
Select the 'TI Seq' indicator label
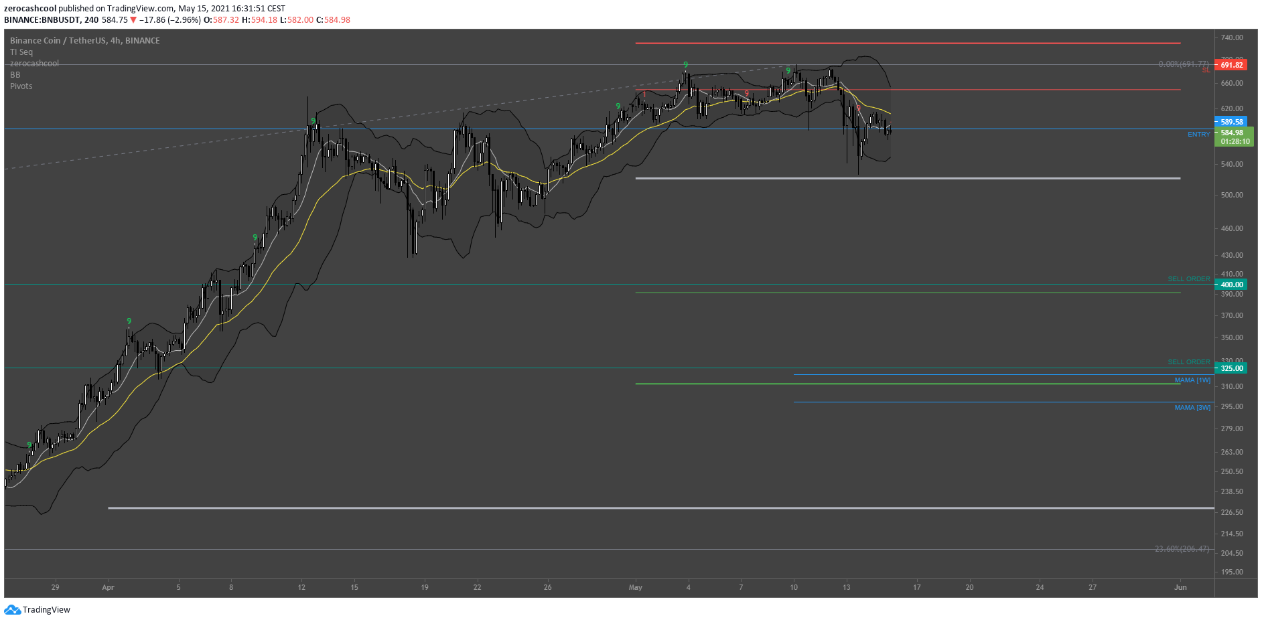pos(21,52)
